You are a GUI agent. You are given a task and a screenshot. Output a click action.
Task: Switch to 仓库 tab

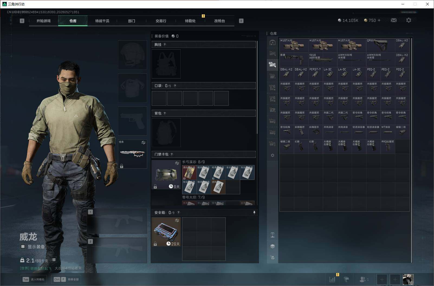tap(73, 21)
